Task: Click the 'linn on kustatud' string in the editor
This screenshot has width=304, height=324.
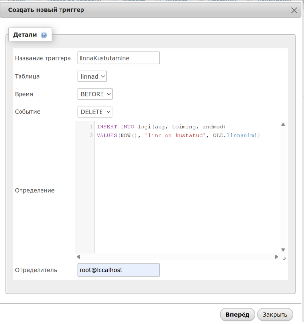Action: pyautogui.click(x=177, y=135)
